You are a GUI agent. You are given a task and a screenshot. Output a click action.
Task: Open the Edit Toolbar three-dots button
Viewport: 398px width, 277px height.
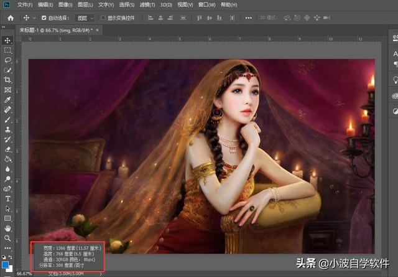pyautogui.click(x=7, y=248)
